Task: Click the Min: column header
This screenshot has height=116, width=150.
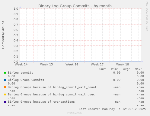Action: [115, 69]
